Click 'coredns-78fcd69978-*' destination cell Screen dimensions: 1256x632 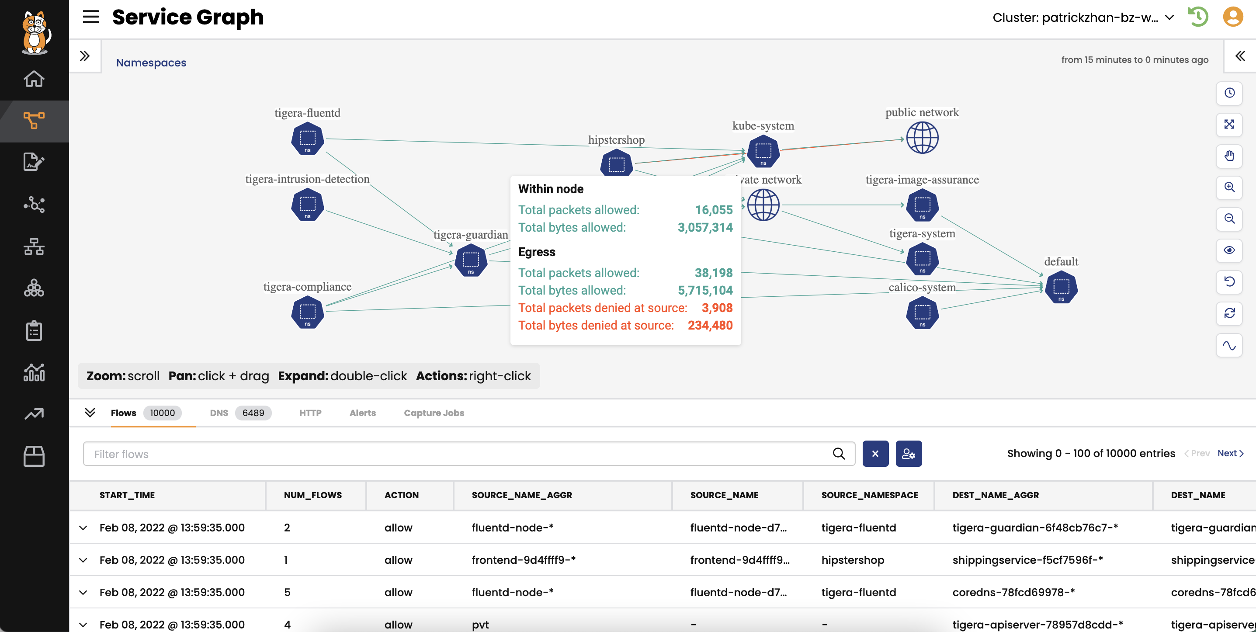pos(1013,592)
